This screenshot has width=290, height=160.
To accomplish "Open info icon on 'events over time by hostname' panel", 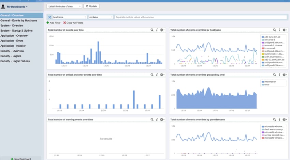I will tap(279, 30).
